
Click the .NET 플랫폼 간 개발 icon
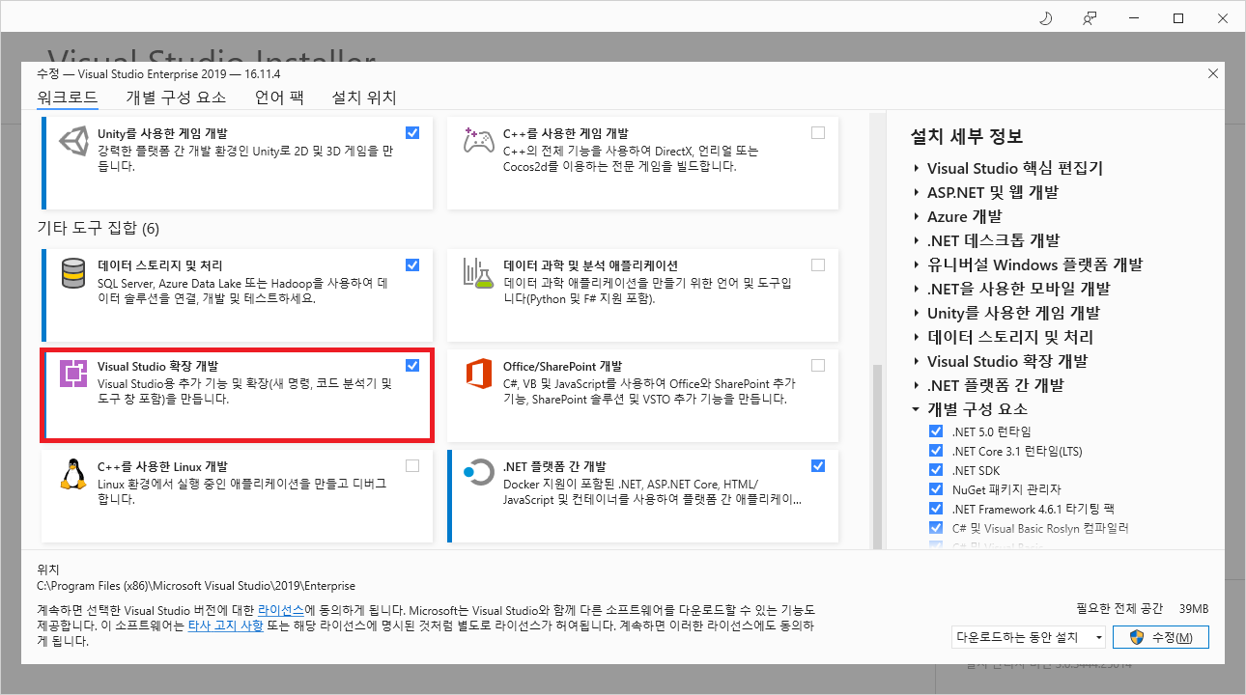coord(478,474)
